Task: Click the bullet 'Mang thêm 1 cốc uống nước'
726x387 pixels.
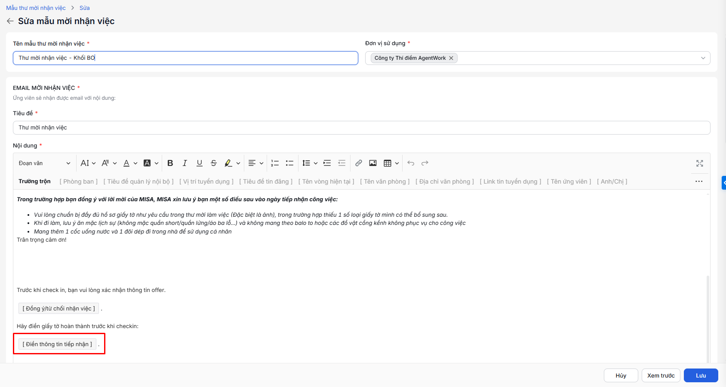Action: (132, 232)
